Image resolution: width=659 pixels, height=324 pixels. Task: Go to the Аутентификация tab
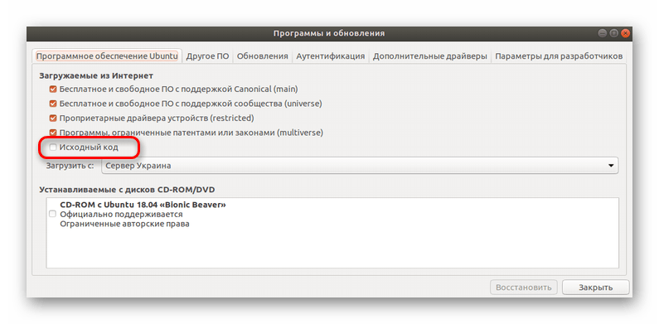pos(331,56)
